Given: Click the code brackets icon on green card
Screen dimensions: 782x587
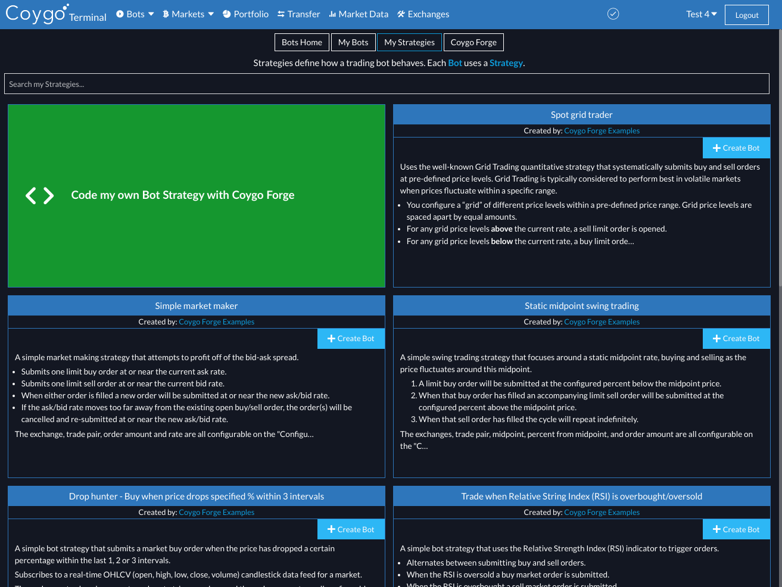Looking at the screenshot, I should coord(40,195).
